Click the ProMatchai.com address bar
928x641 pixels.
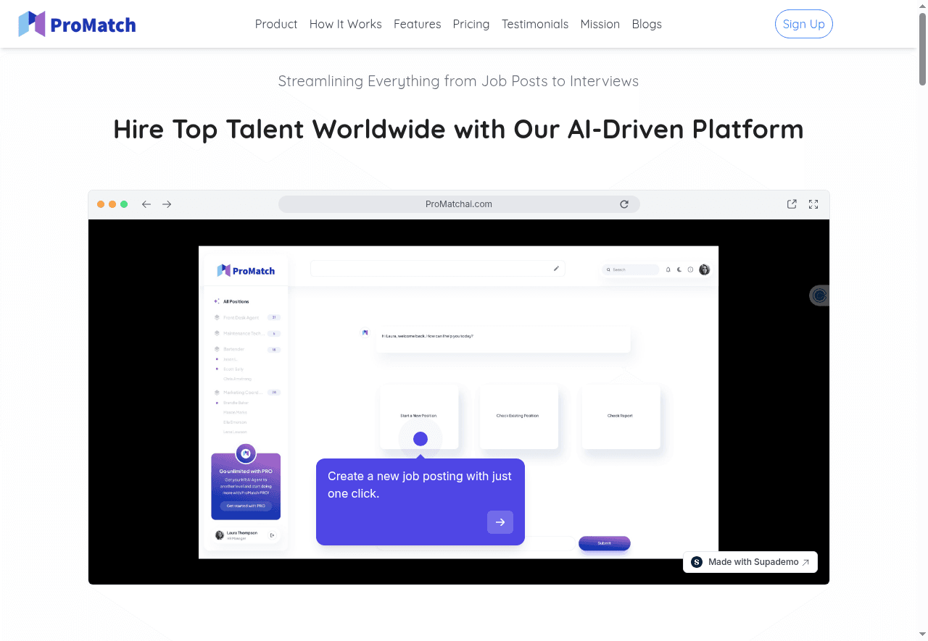click(x=458, y=204)
